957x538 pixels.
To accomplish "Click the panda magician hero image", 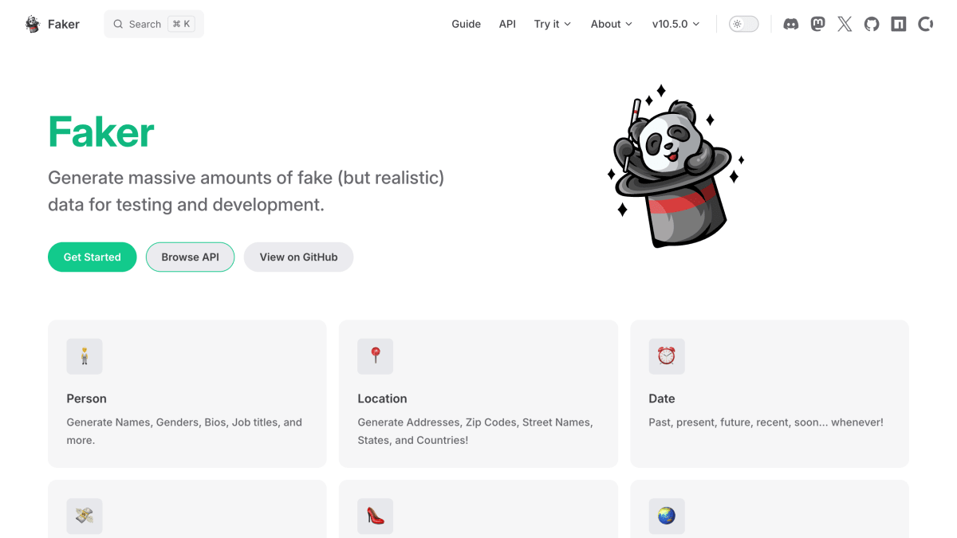I will click(x=675, y=165).
